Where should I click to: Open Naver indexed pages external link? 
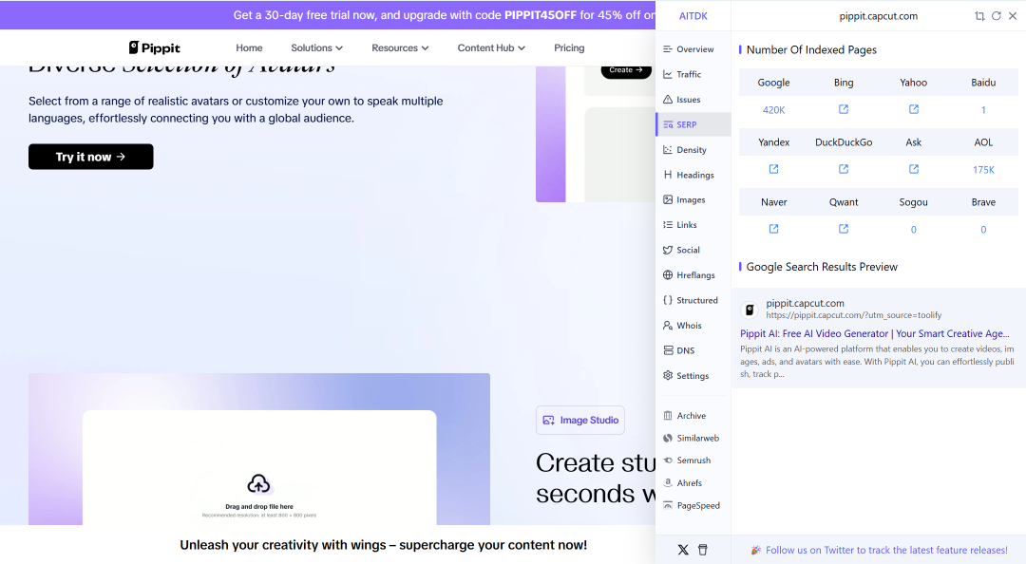click(x=773, y=228)
